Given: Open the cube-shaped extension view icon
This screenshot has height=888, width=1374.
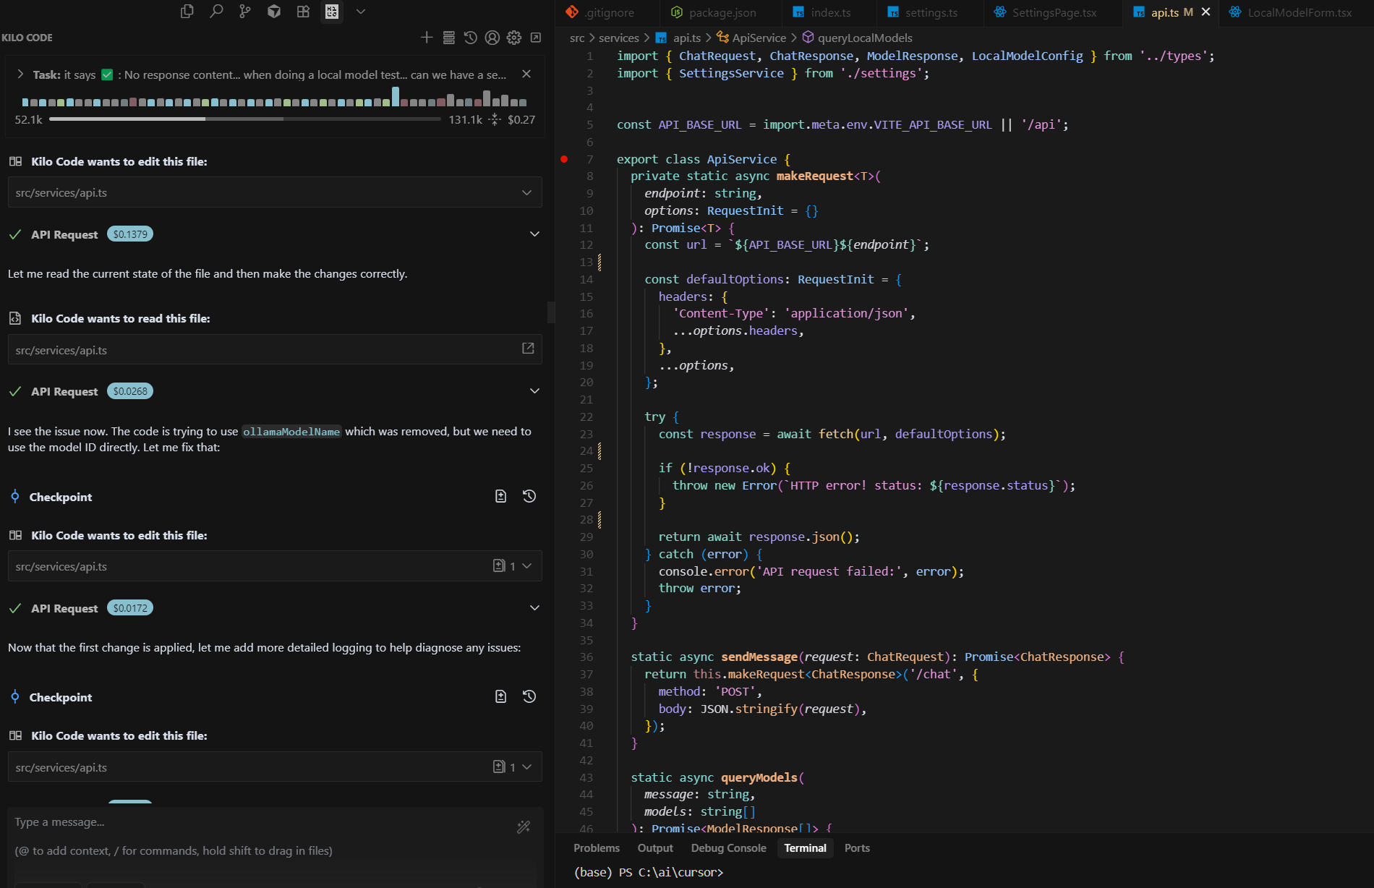Looking at the screenshot, I should (273, 12).
